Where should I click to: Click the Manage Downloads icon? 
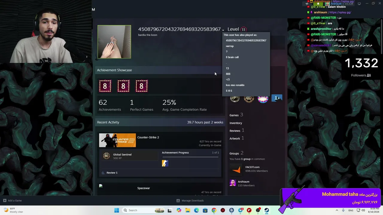click(178, 201)
